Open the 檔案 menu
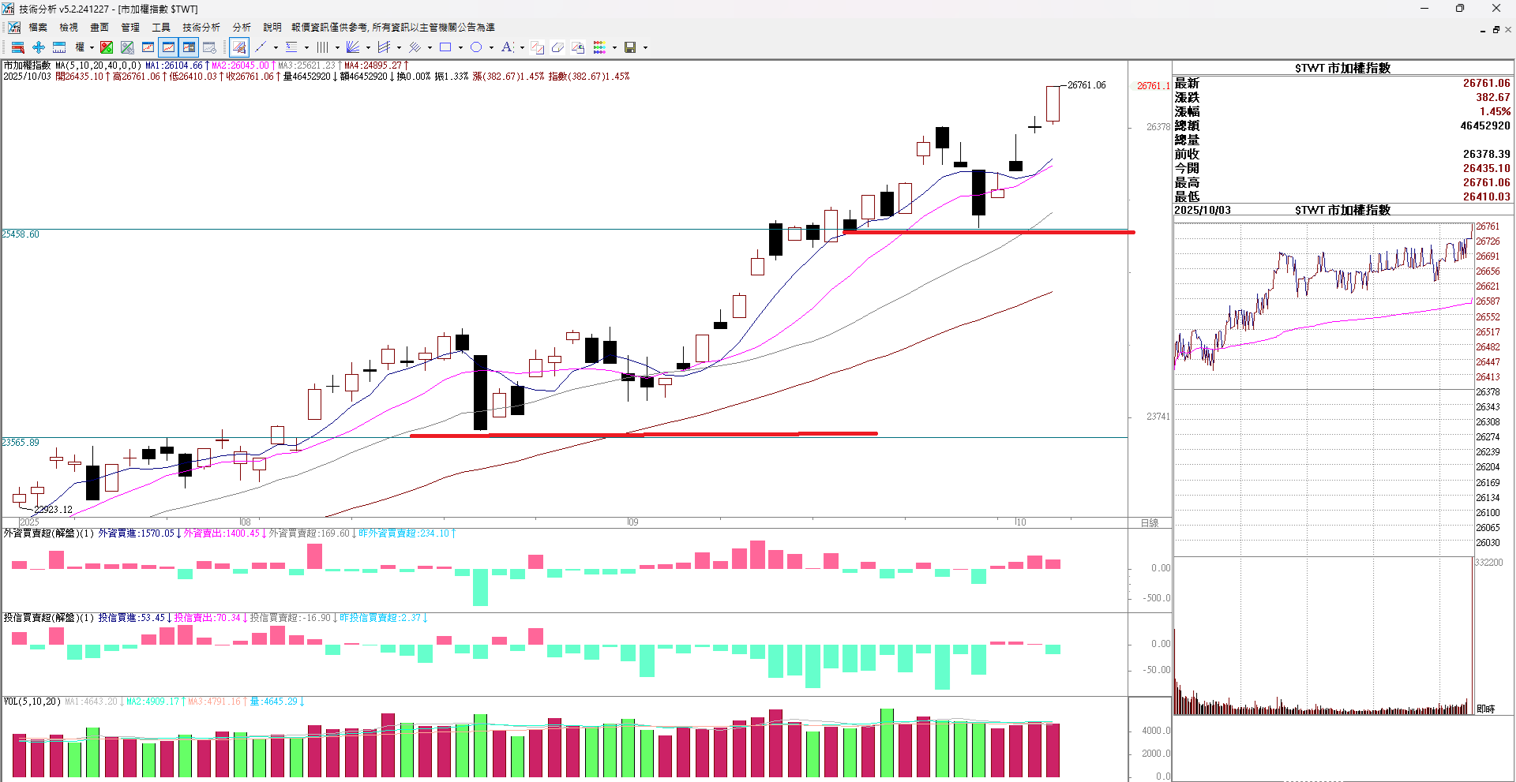This screenshot has width=1516, height=782. [38, 28]
